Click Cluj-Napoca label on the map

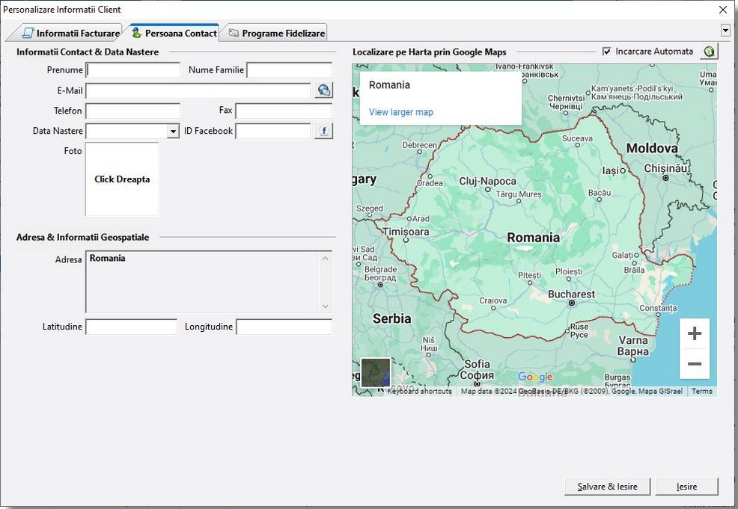point(487,181)
